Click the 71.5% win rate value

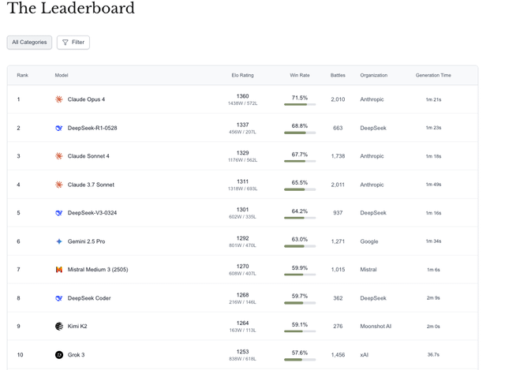click(300, 98)
